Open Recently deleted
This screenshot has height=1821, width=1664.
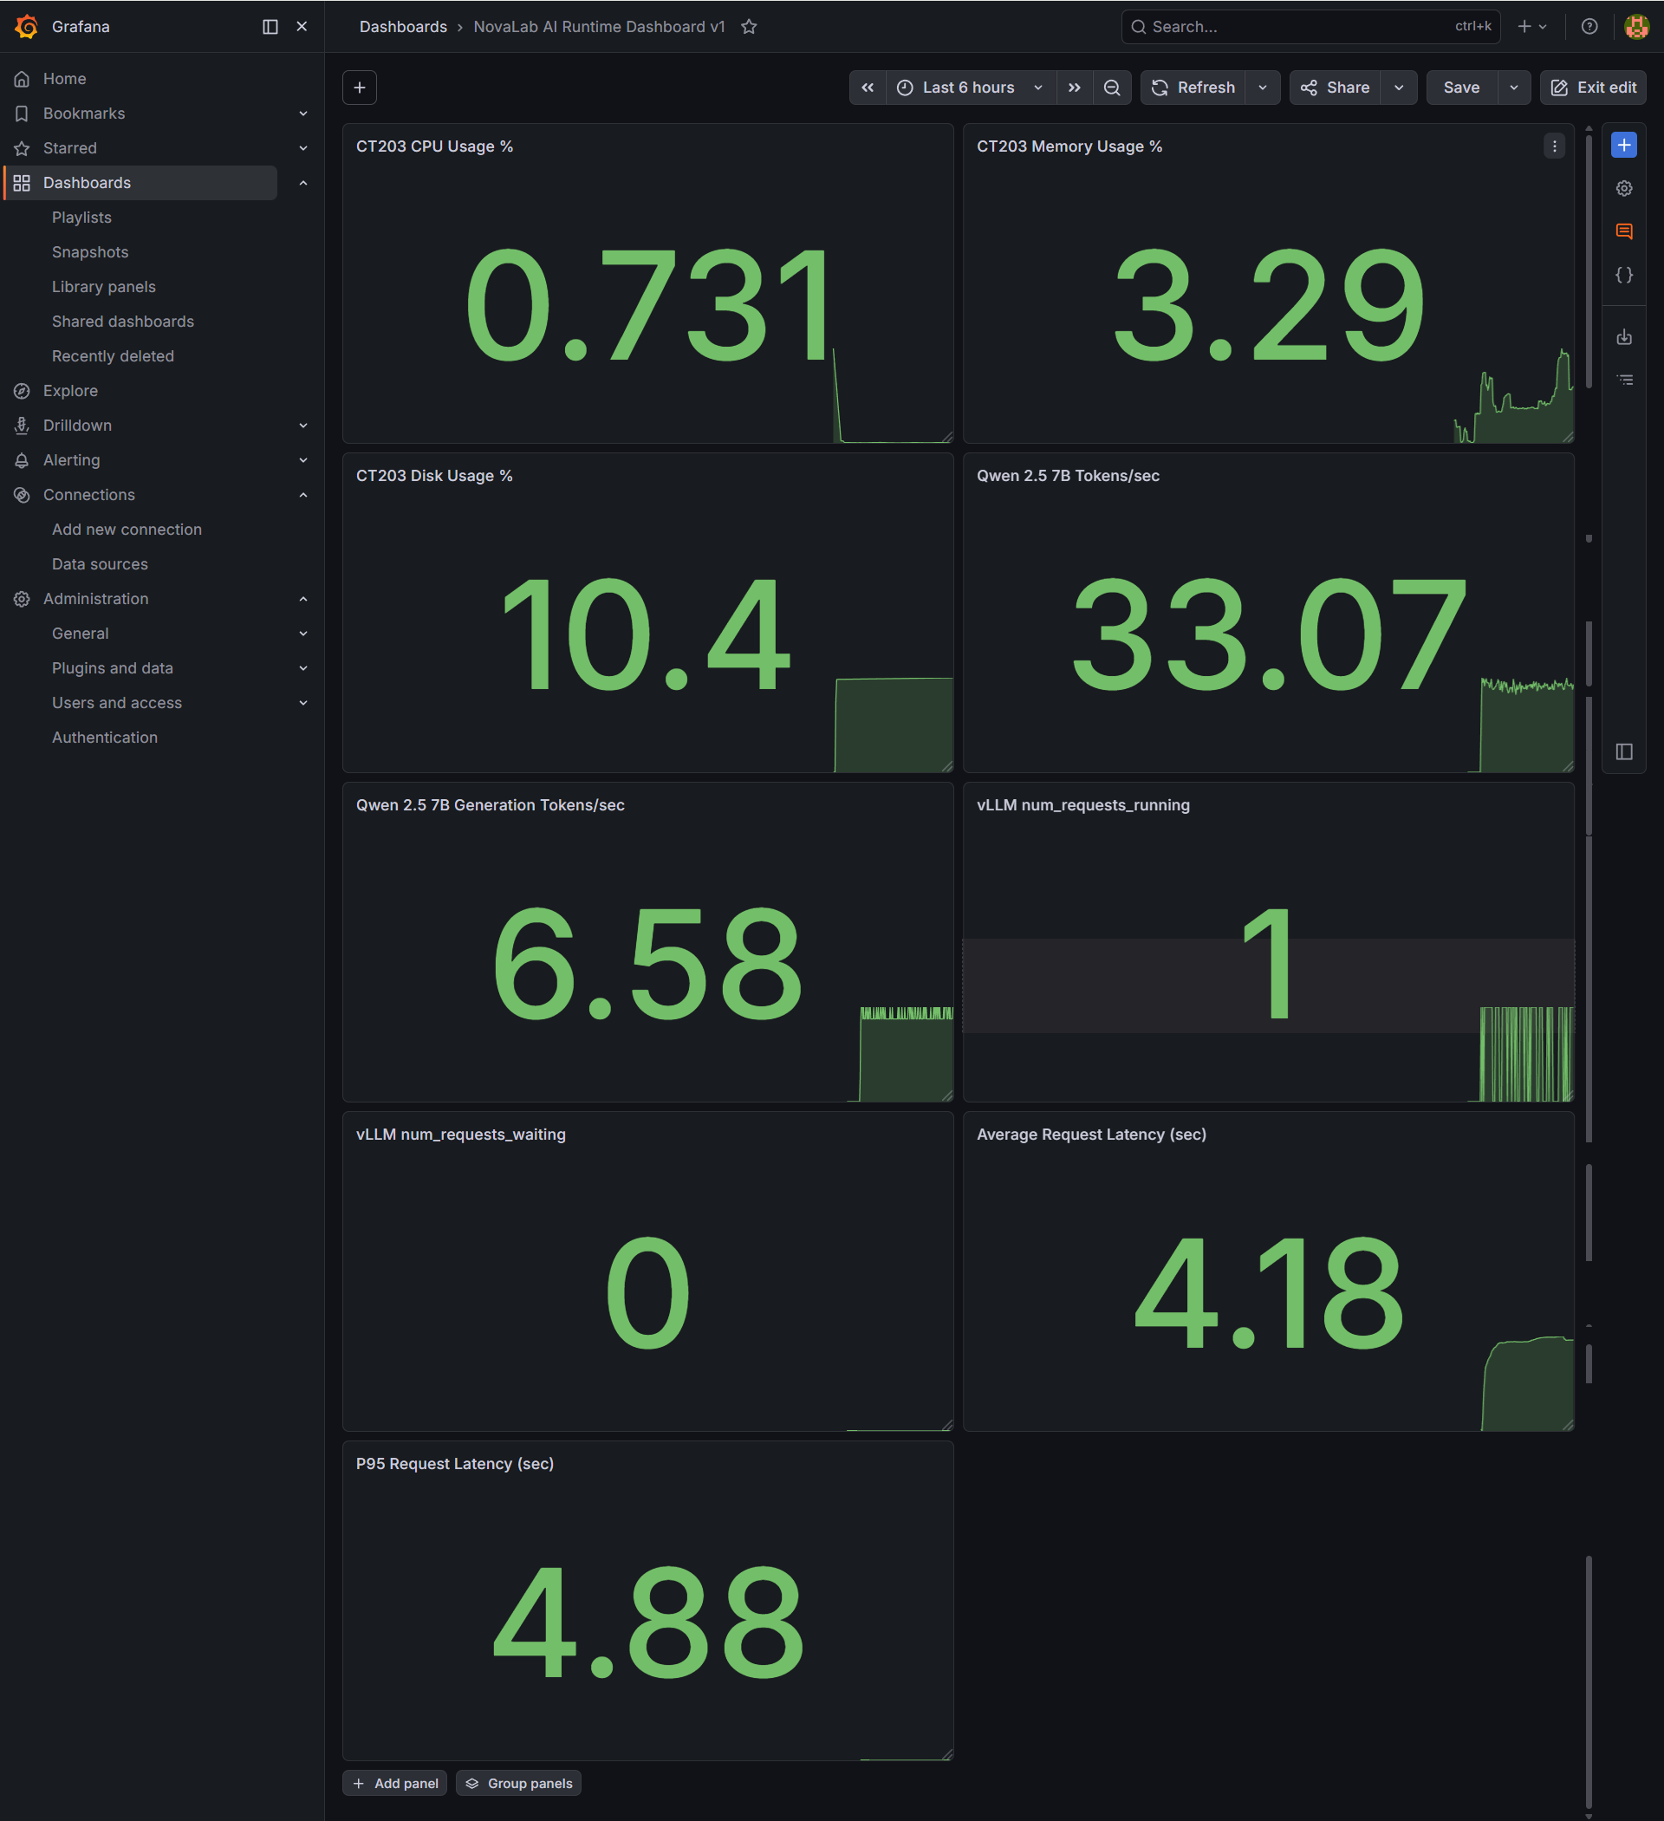pos(113,356)
